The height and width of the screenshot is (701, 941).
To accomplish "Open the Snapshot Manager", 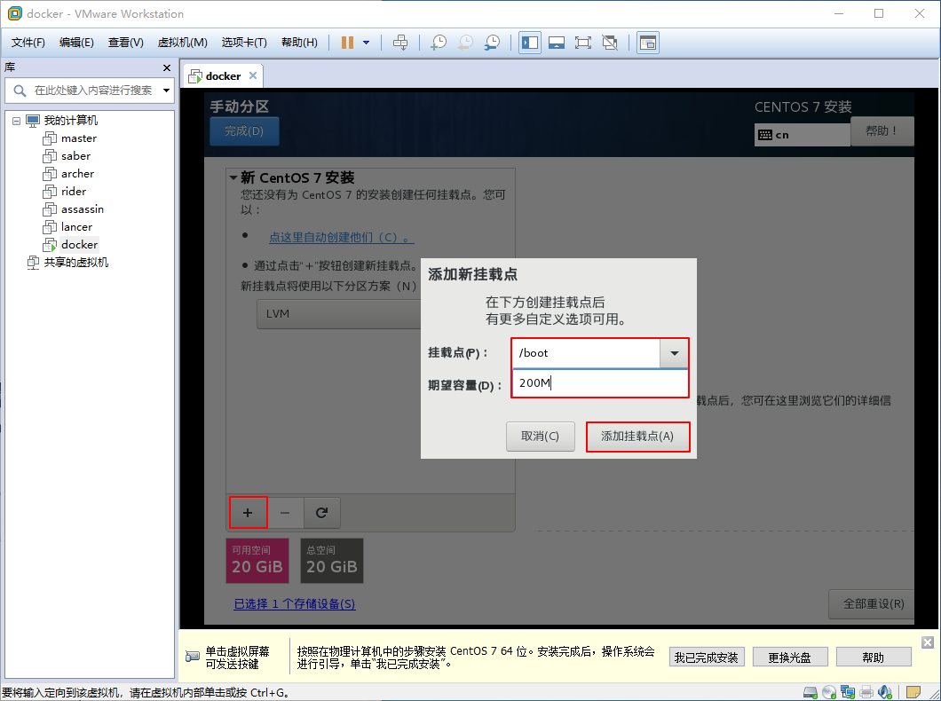I will [493, 42].
